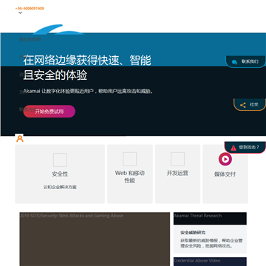Click the play icon above 媒体交付
Screen dimensions: 266x266
(225, 159)
